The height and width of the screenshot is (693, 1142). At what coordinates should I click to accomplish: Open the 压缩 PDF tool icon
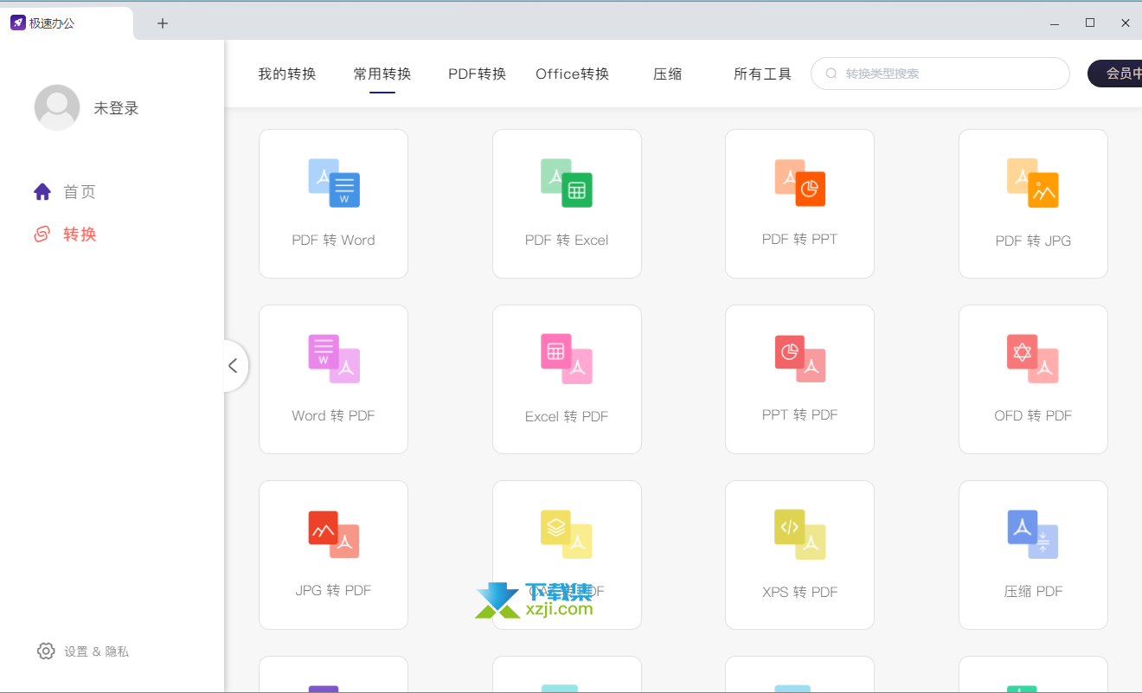click(x=1033, y=534)
